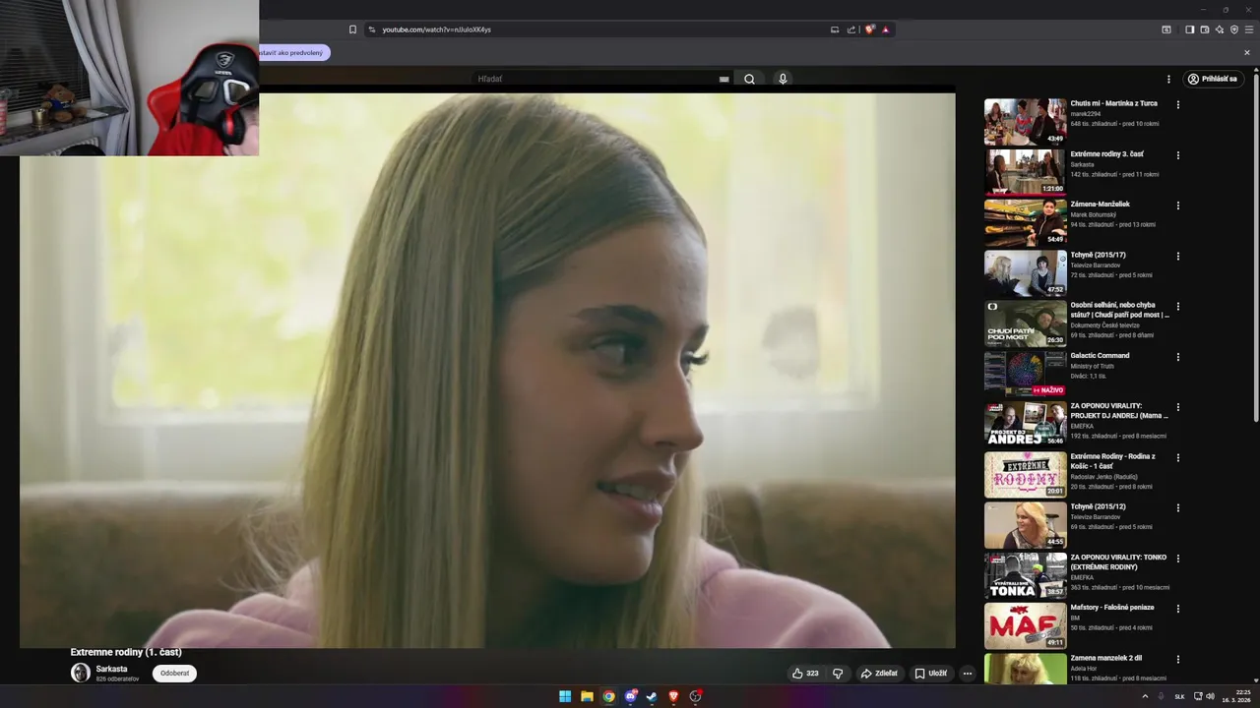
Task: Like the video with thumbs-up 323
Action: tap(805, 674)
